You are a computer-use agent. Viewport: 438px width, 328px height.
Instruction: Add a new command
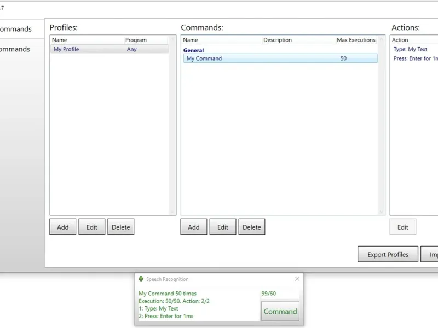[x=194, y=227]
